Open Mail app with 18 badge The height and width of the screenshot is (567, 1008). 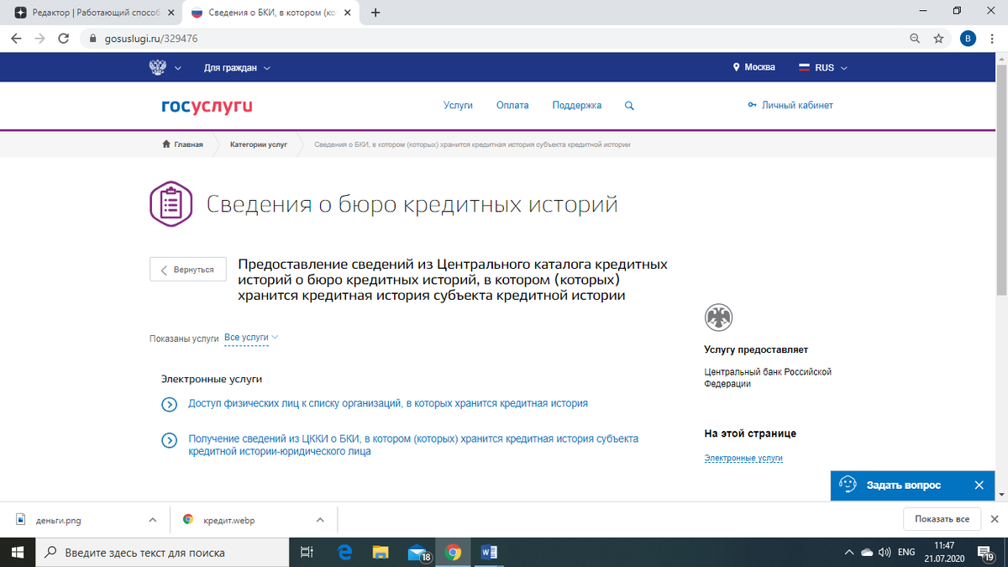tap(418, 553)
